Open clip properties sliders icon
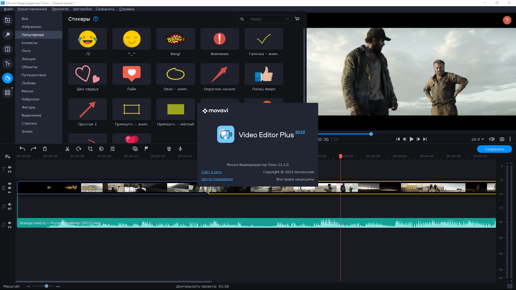The height and width of the screenshot is (290, 516). tap(113, 149)
